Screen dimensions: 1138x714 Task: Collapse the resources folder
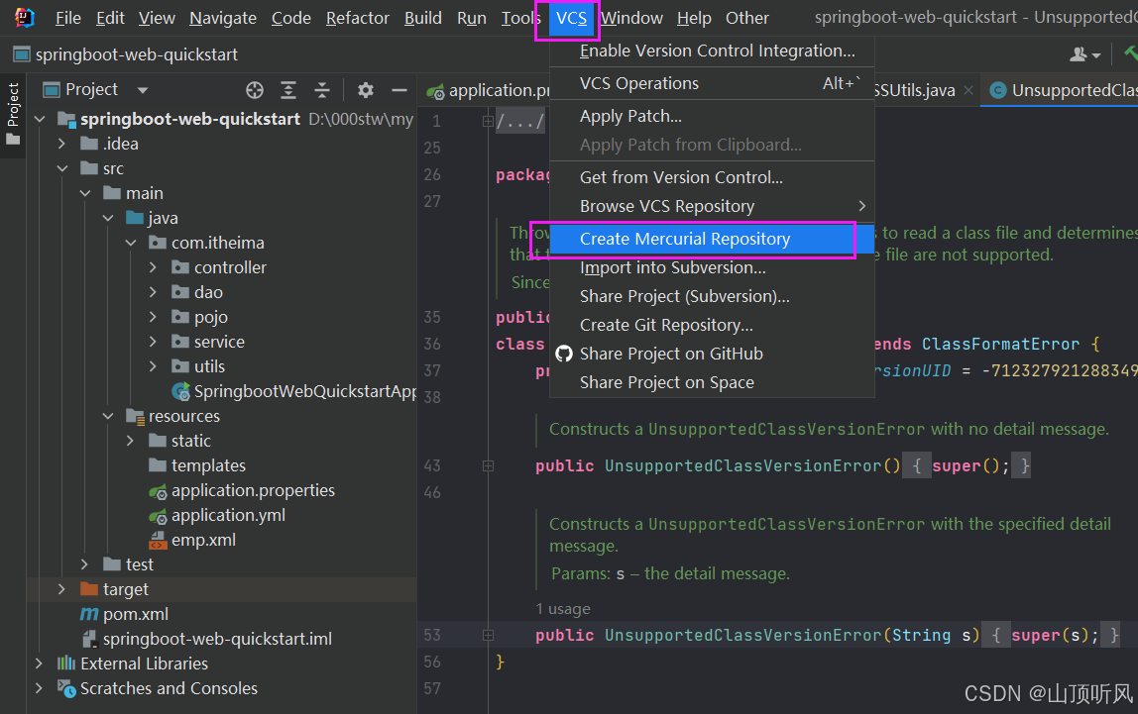(x=108, y=416)
